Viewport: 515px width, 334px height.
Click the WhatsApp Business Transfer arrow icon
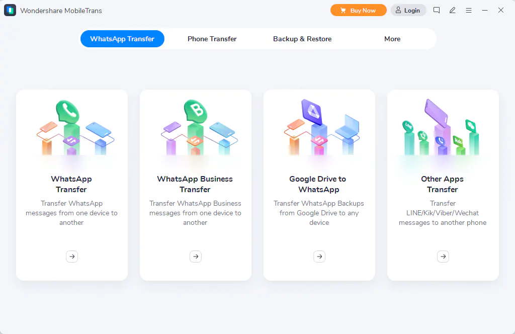(196, 257)
